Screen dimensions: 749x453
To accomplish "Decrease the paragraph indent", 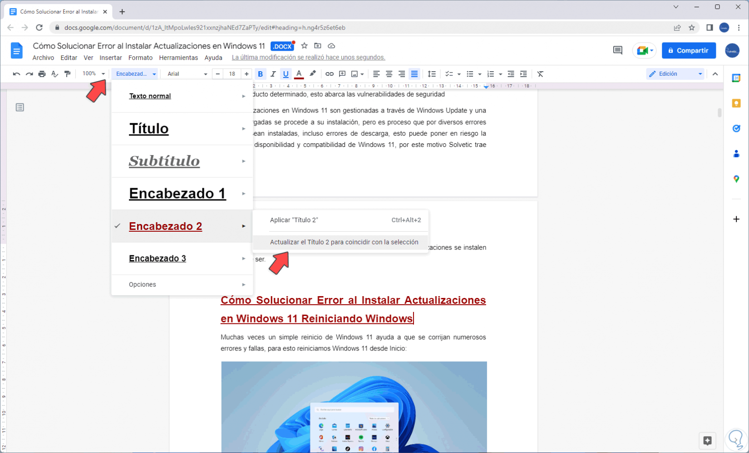I will coord(511,74).
